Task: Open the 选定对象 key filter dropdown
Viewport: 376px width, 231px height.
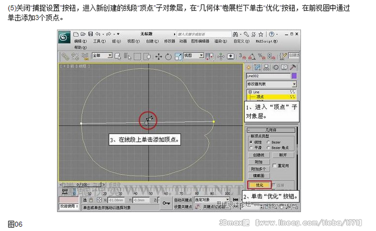Action: coord(212,199)
